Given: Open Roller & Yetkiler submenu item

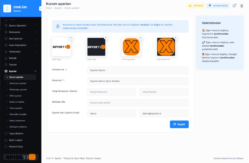Looking at the screenshot, I should click(x=20, y=102).
